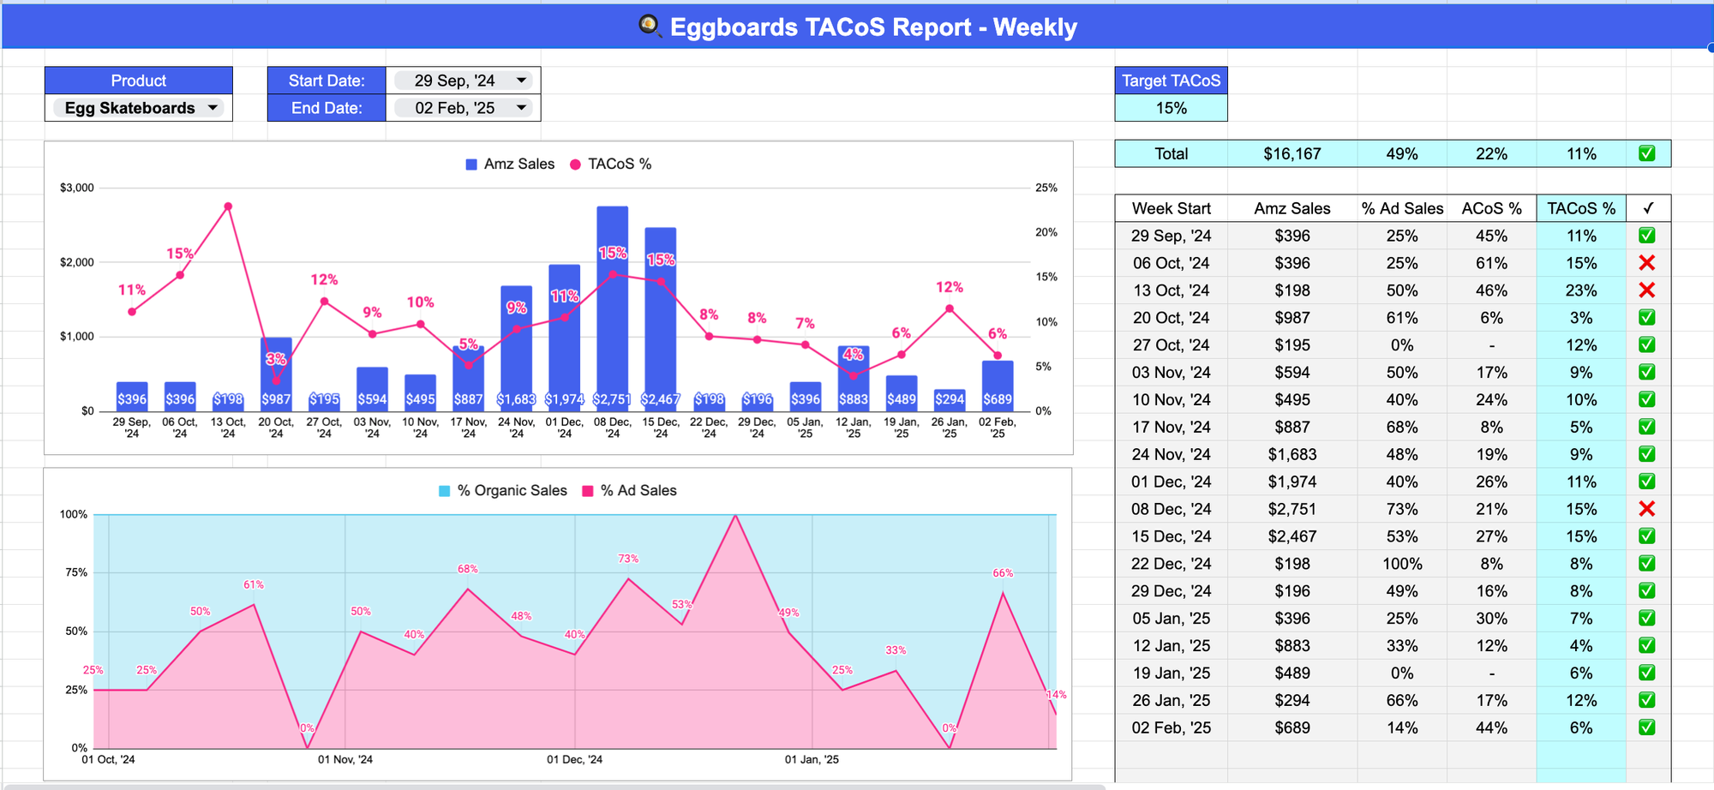Click green check for 10 Nov, '24 row
This screenshot has height=790, width=1714.
coord(1646,399)
